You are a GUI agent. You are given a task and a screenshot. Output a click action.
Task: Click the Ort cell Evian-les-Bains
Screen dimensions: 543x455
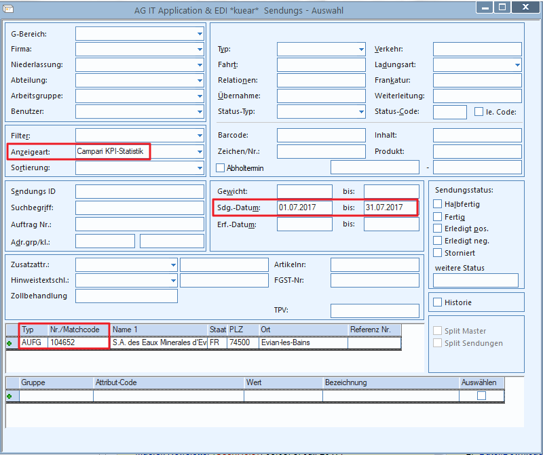[303, 342]
